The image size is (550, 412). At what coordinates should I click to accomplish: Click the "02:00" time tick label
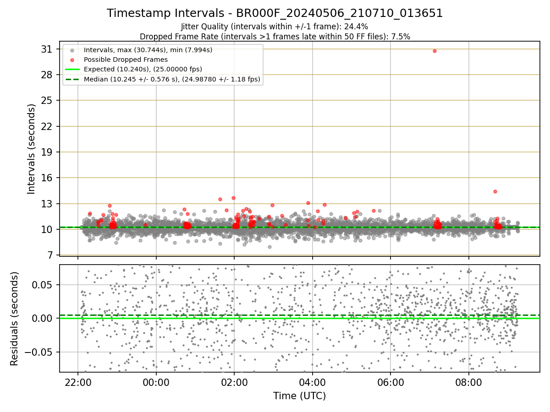tap(234, 382)
